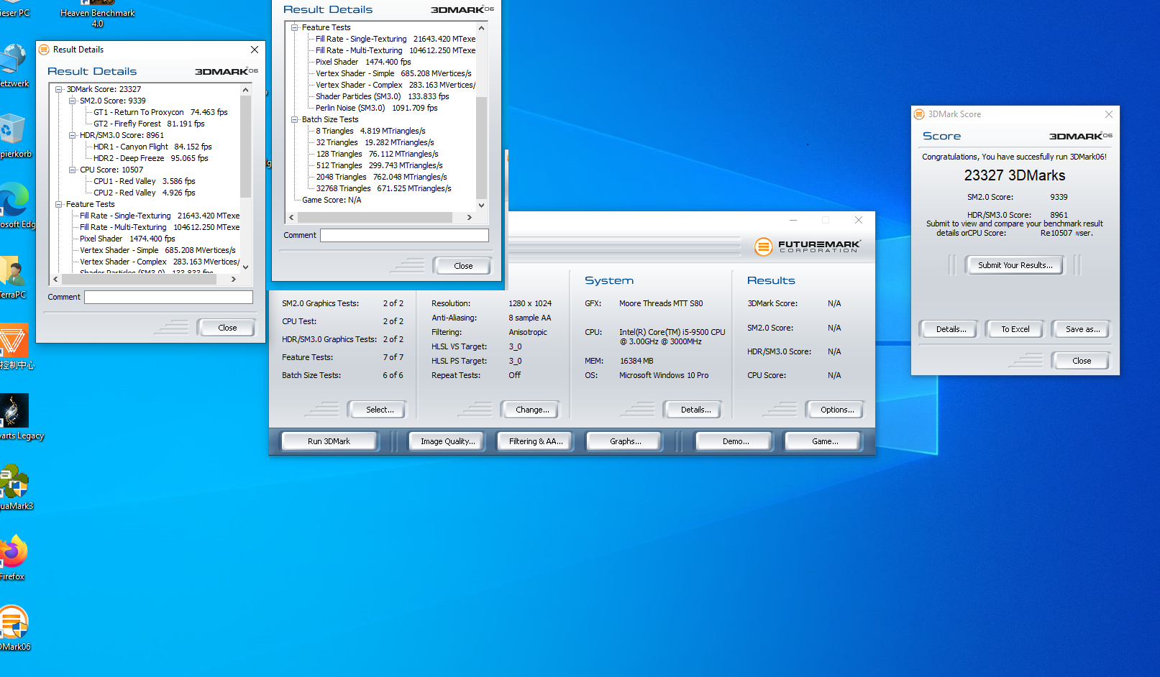This screenshot has width=1160, height=677.
Task: Select the 2048 Triangles batch row
Action: tap(381, 178)
